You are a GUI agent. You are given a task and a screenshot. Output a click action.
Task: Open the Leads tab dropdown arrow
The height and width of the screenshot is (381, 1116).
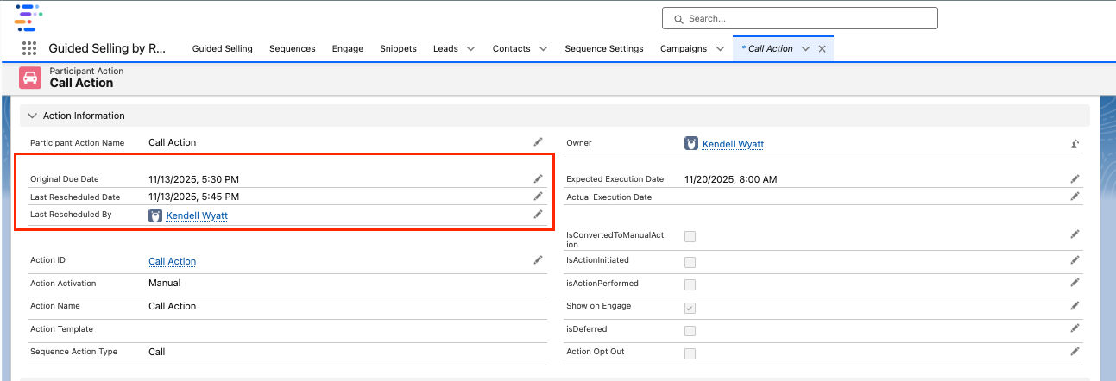(470, 48)
